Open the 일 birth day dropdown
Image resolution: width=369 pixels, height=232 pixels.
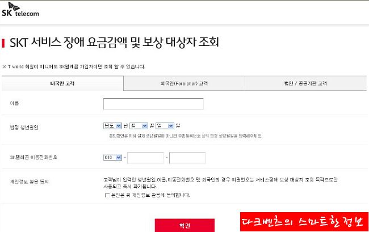coord(165,126)
